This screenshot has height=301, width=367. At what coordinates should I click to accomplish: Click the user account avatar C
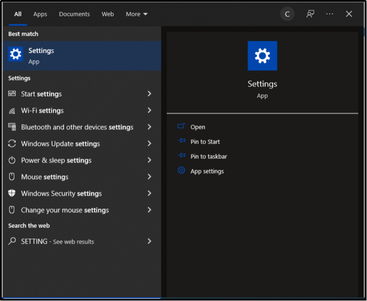click(287, 14)
